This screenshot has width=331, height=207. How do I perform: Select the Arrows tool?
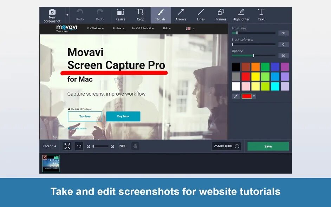click(181, 15)
